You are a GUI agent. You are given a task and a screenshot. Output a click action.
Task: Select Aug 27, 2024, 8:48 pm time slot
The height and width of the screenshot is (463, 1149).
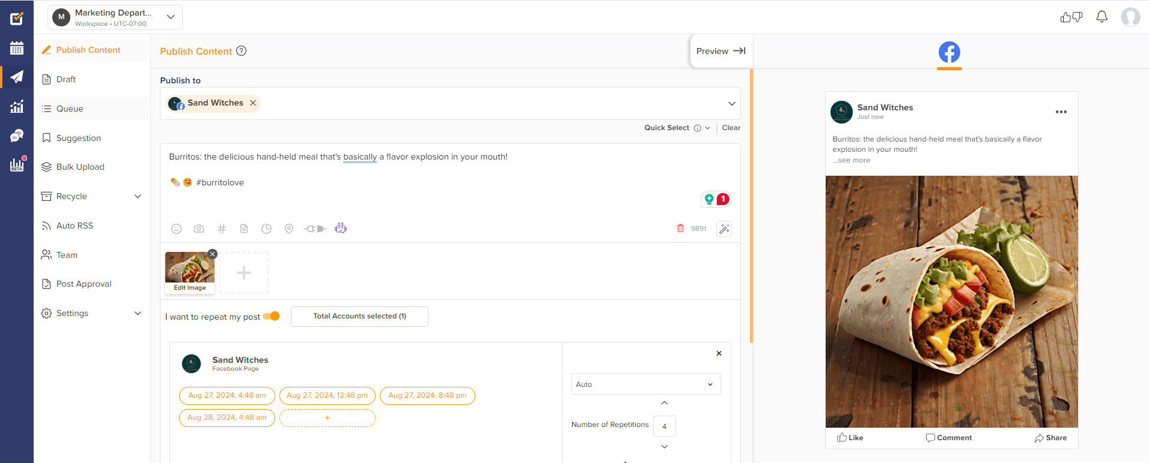[x=427, y=395]
